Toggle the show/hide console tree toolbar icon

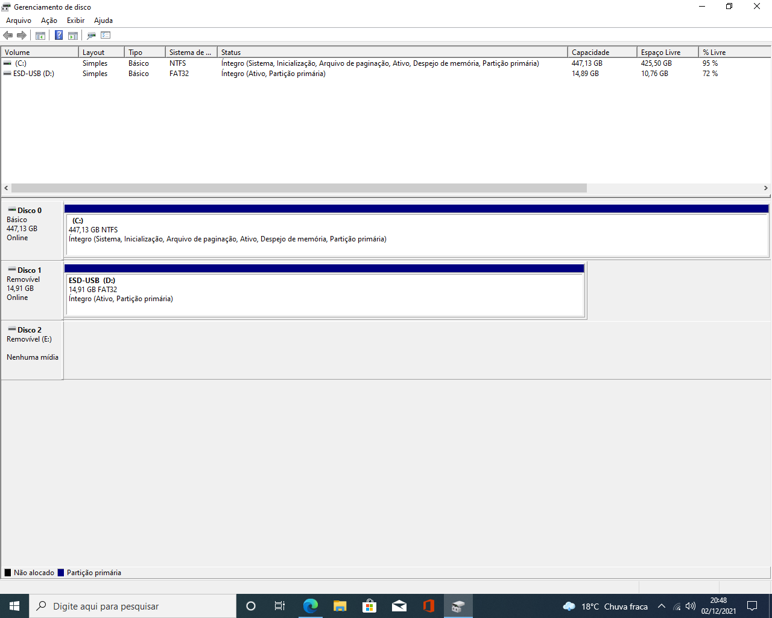click(40, 36)
